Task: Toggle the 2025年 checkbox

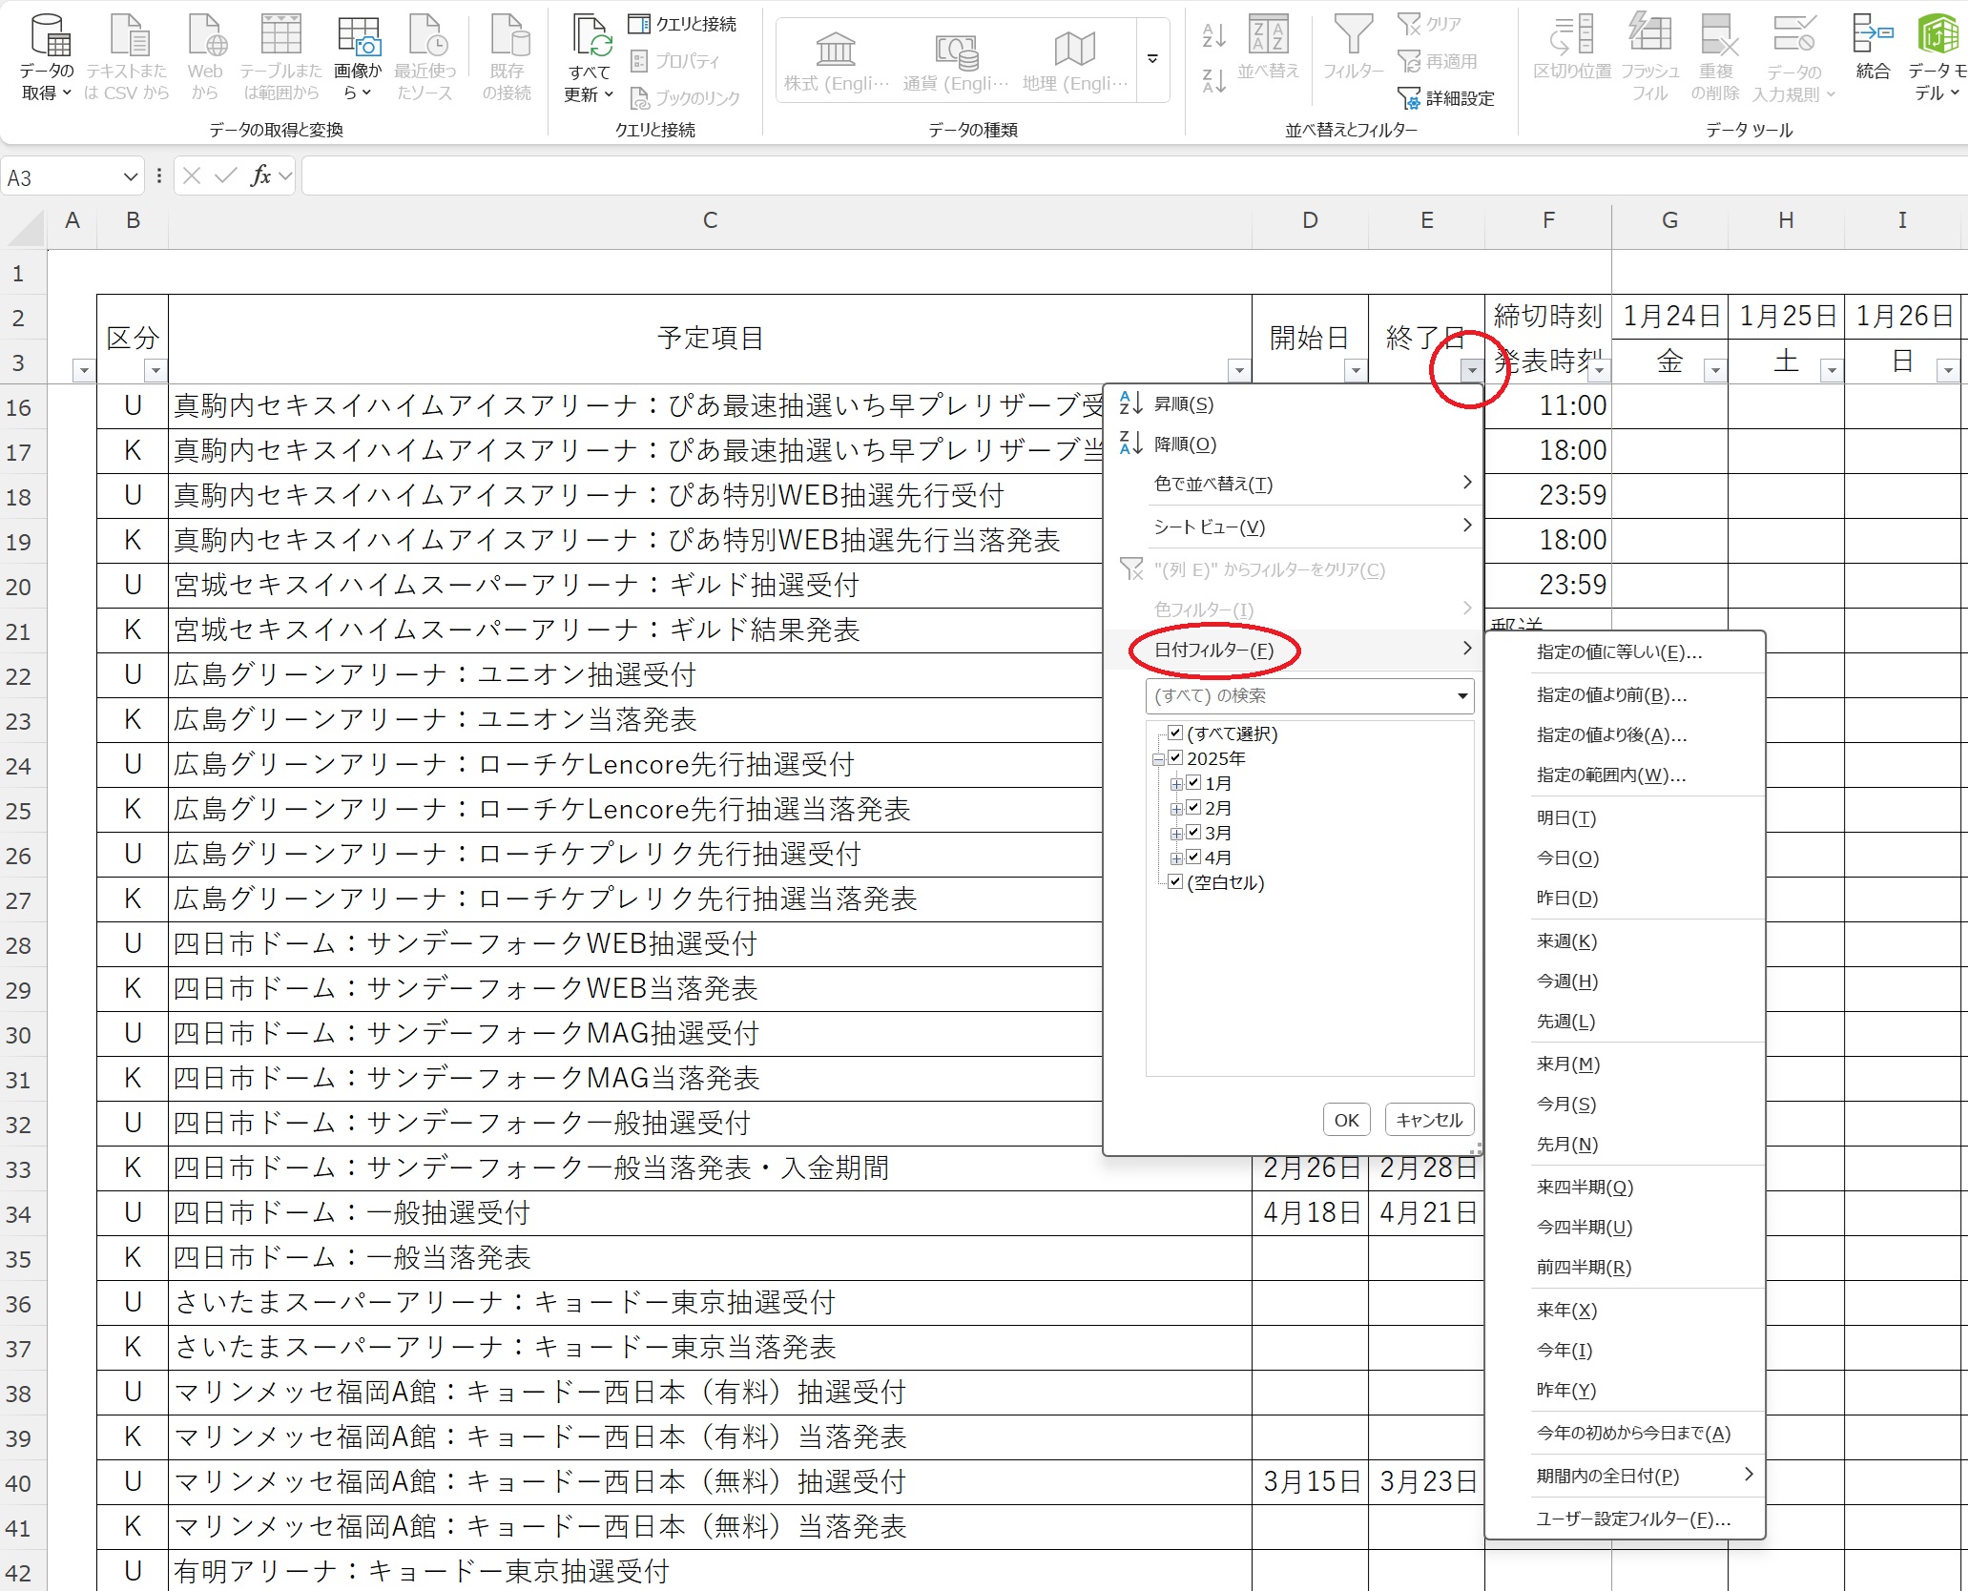Action: (x=1175, y=758)
